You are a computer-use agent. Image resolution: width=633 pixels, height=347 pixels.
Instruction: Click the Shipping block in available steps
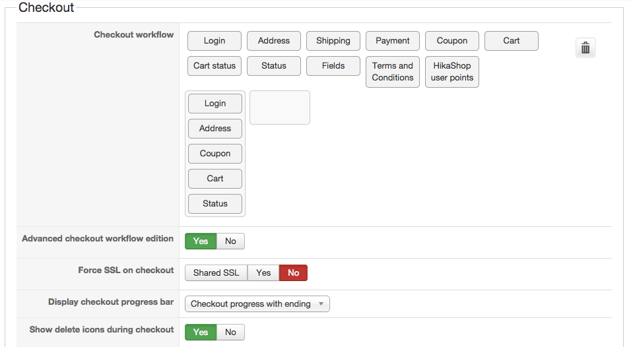(333, 41)
